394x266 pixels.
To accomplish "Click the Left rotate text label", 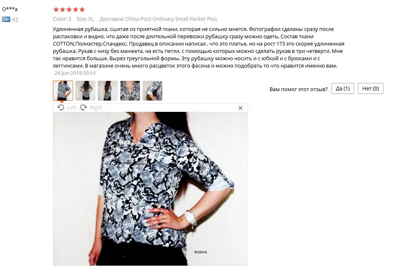I will [x=72, y=108].
